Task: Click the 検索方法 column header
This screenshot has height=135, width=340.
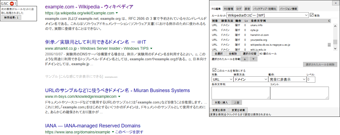Action: pos(227,21)
